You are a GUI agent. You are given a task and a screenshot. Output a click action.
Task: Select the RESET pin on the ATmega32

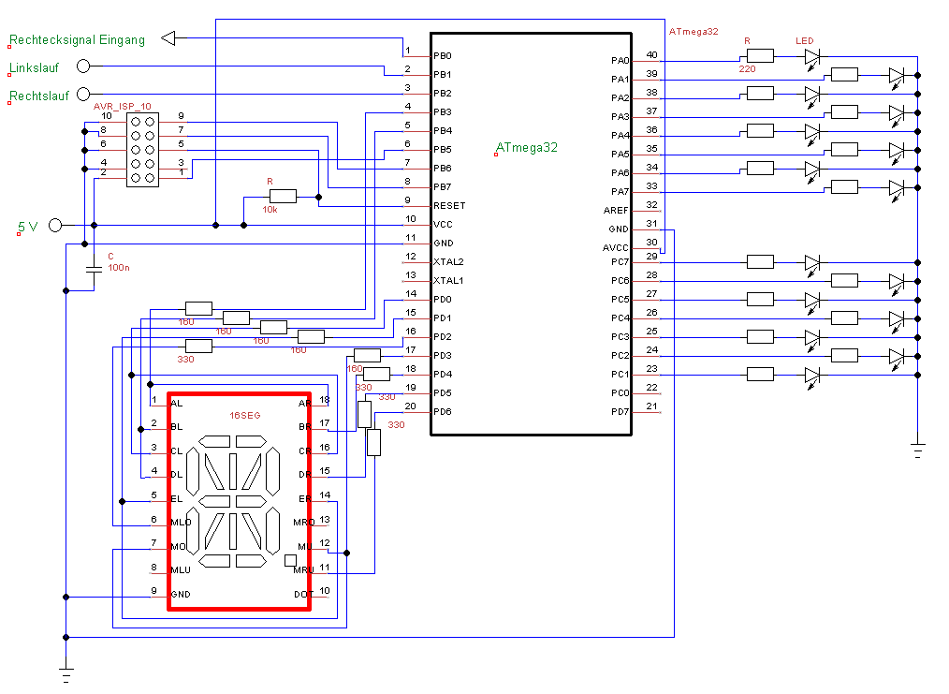pos(449,206)
